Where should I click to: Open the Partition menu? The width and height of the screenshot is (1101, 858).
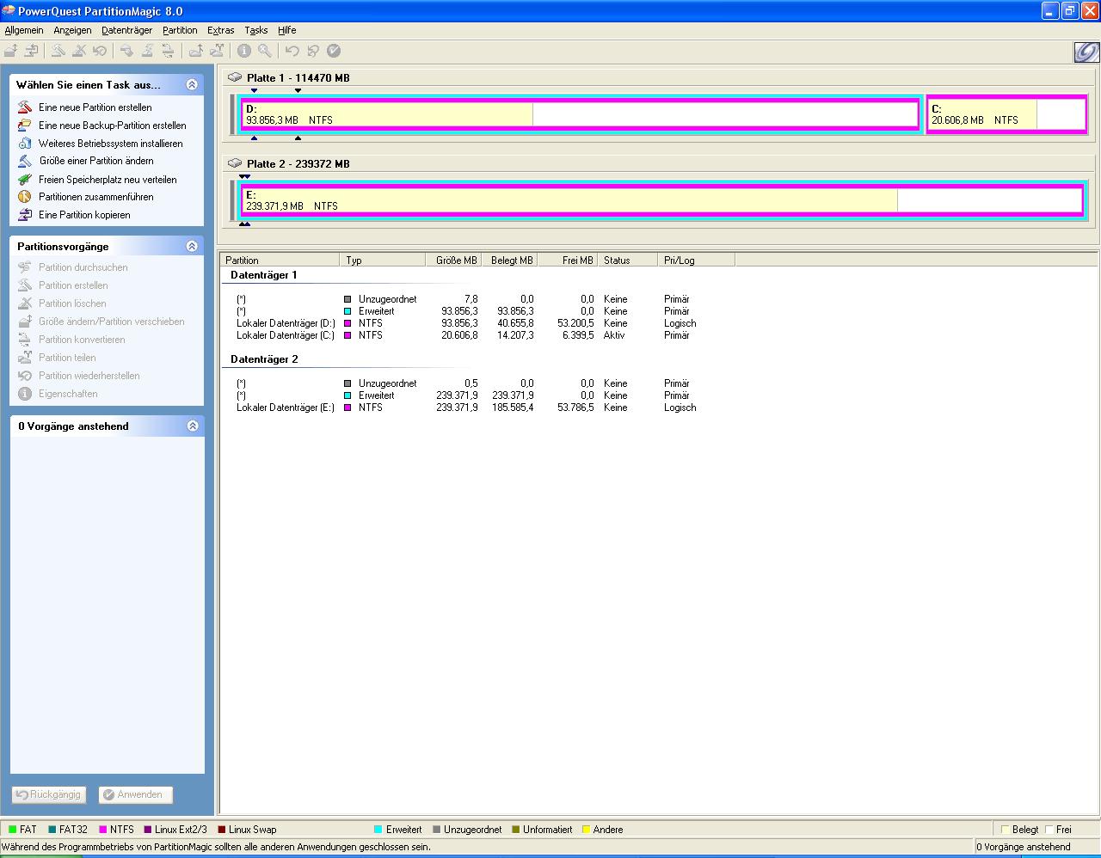(x=180, y=30)
